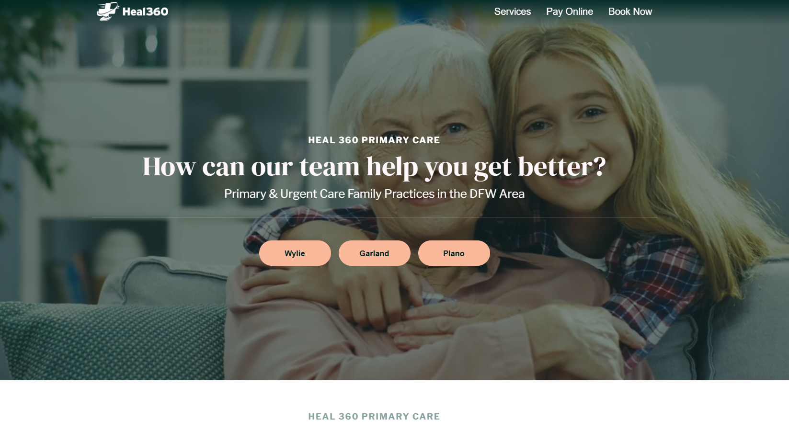Click the gray 'HEAL 360 PRIMARY CARE' heading below the hero
This screenshot has height=432, width=789.
coord(374,416)
